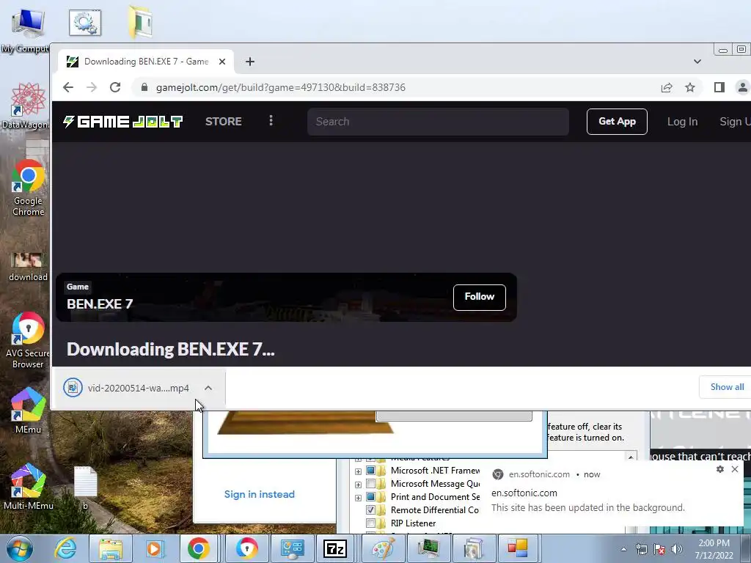Open the Action Center flag tray icon
This screenshot has width=751, height=563.
click(659, 549)
